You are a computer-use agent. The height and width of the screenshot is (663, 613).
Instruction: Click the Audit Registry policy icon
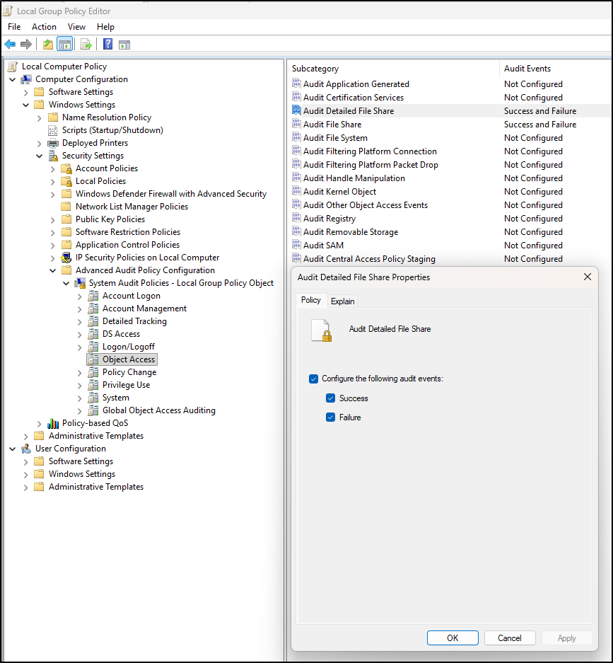click(296, 218)
